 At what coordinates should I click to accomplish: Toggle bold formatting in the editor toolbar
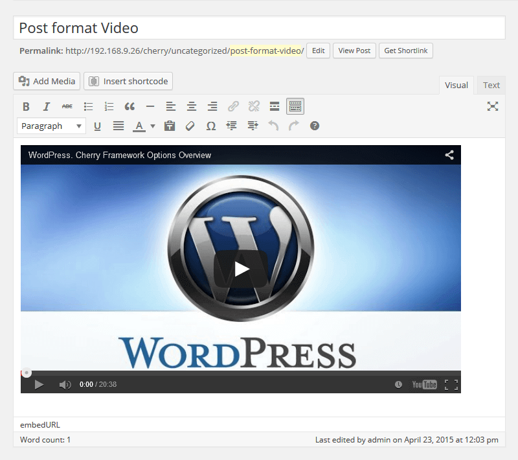point(26,107)
